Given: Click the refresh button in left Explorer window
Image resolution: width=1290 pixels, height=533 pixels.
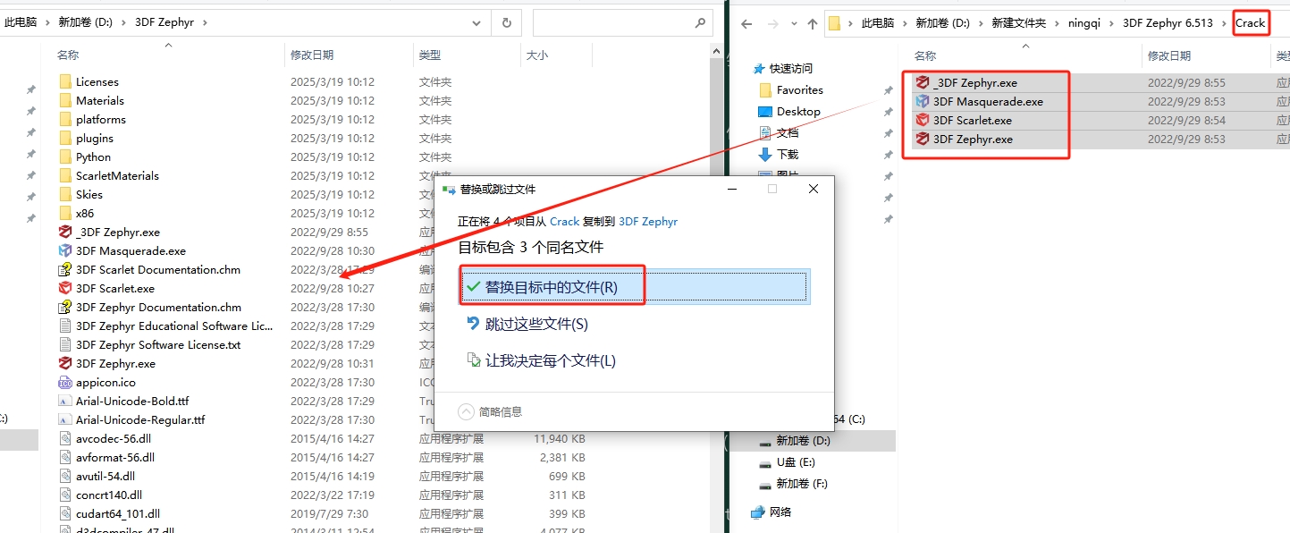Looking at the screenshot, I should (506, 22).
